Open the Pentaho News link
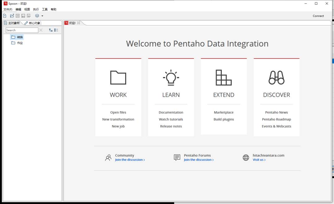Viewport: 334px width, 204px height. [276, 112]
